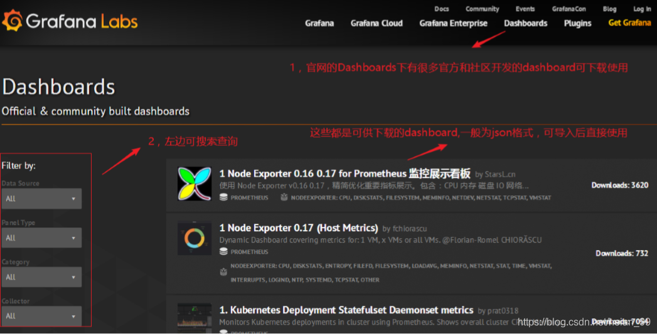Click author fchiorascu
The image size is (657, 334).
[409, 229]
